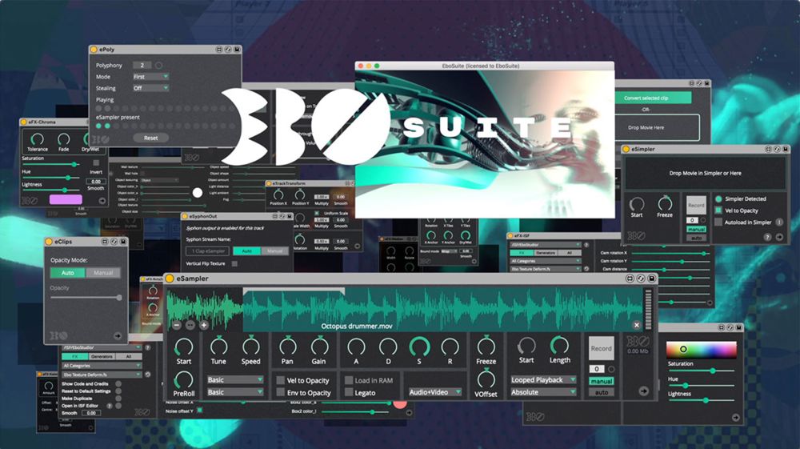Click the Reset to Default Settings toggle
This screenshot has height=449, width=800.
tap(118, 391)
